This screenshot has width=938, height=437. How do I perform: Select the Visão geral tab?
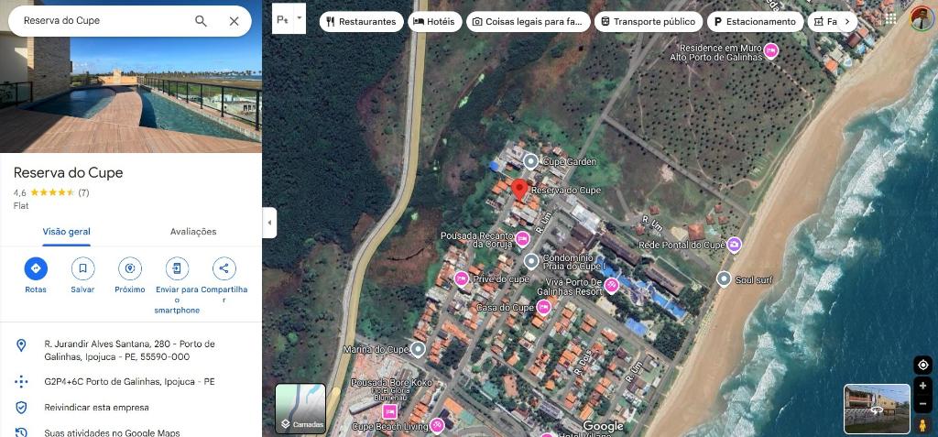(66, 232)
